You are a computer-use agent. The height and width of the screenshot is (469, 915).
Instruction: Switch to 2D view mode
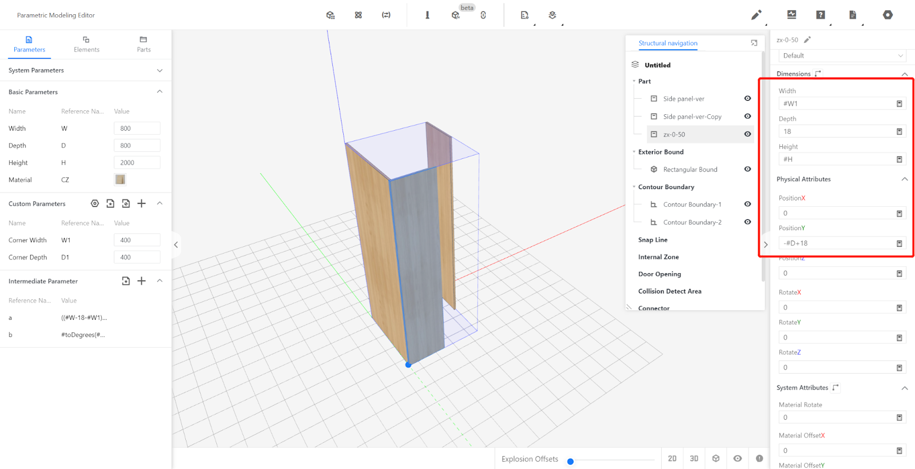point(672,459)
